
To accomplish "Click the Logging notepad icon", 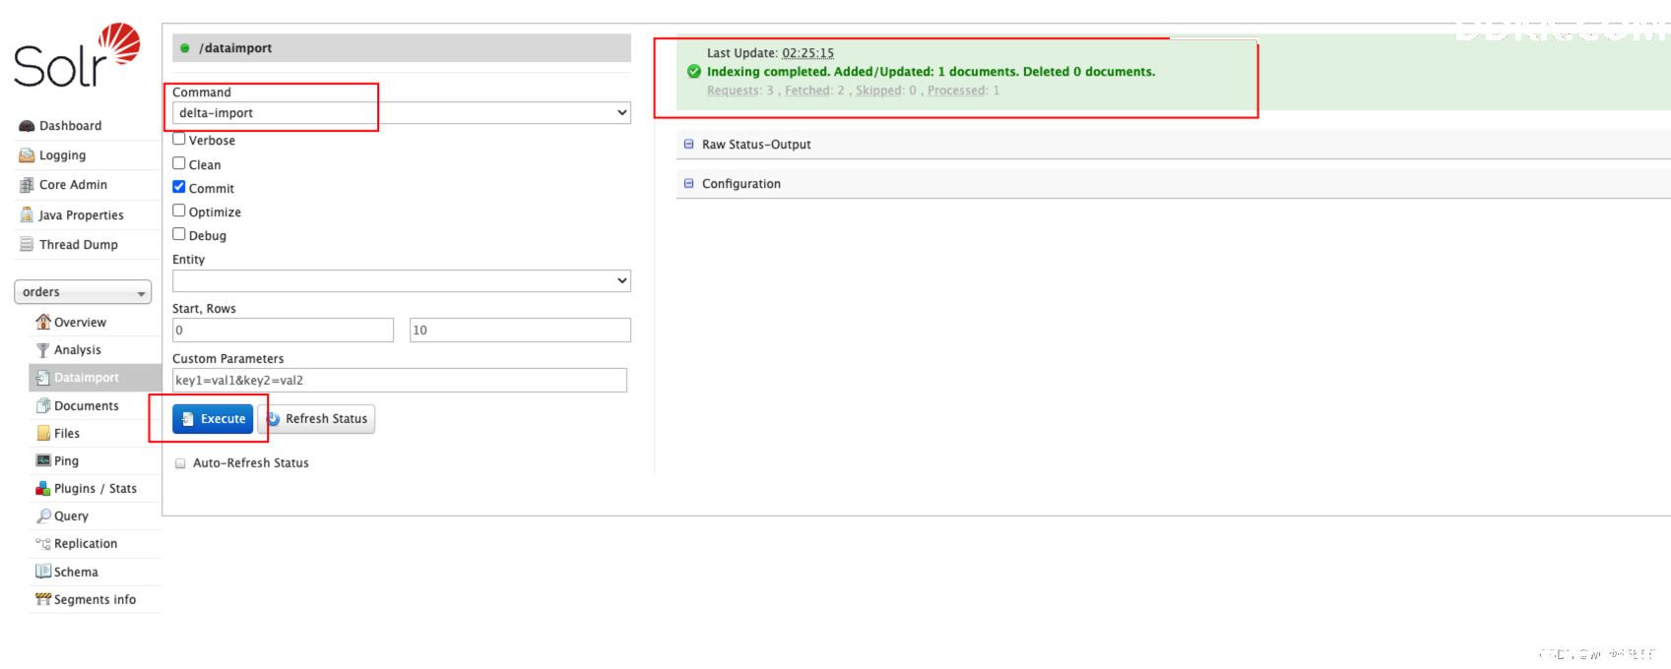I will coord(27,155).
